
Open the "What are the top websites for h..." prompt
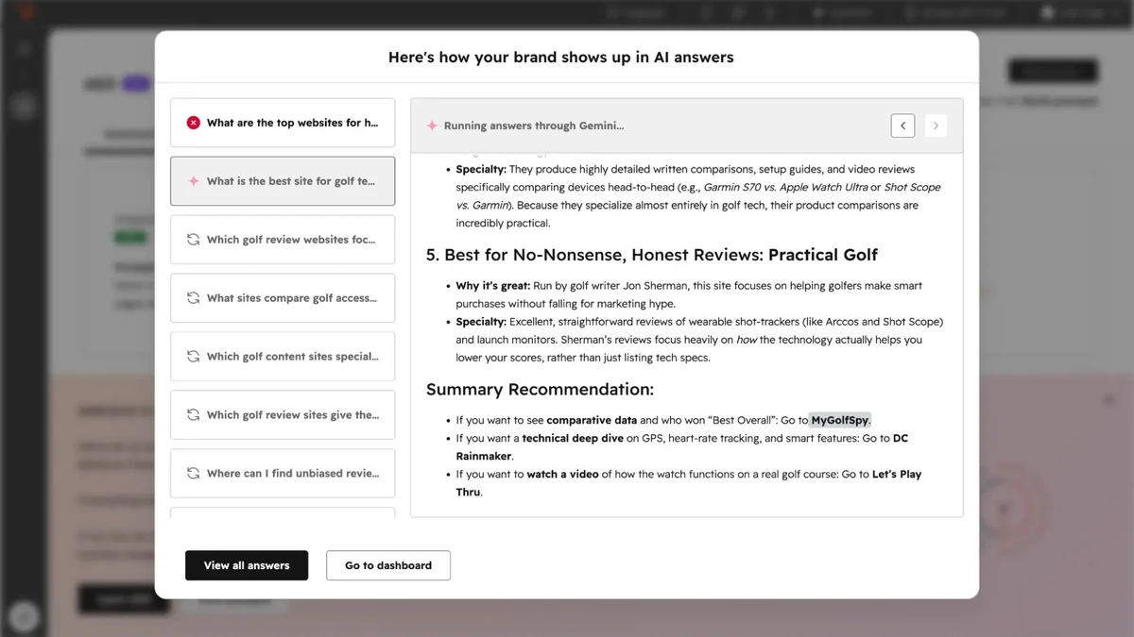(x=283, y=123)
